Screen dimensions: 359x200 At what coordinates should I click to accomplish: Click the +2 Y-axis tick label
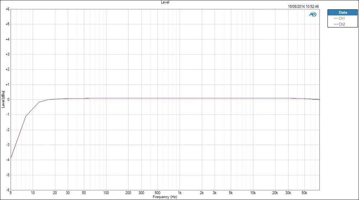8,69
